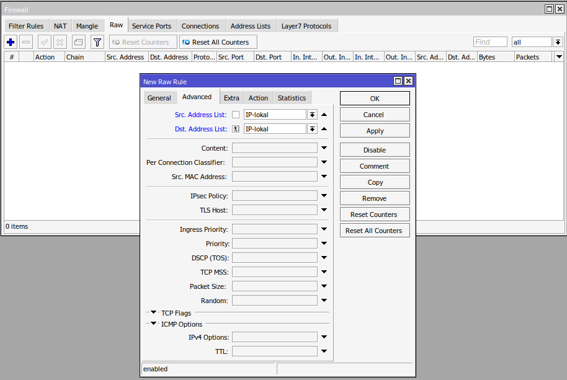Expand the TLS Host field
The image size is (567, 380).
point(324,210)
